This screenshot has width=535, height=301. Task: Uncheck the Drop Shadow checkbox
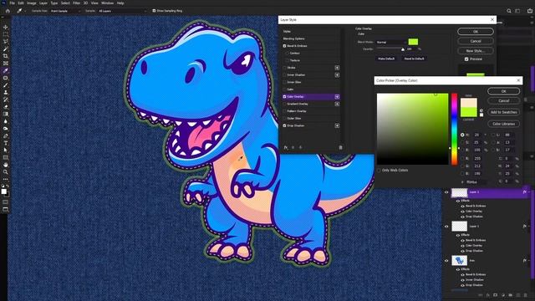pos(284,125)
